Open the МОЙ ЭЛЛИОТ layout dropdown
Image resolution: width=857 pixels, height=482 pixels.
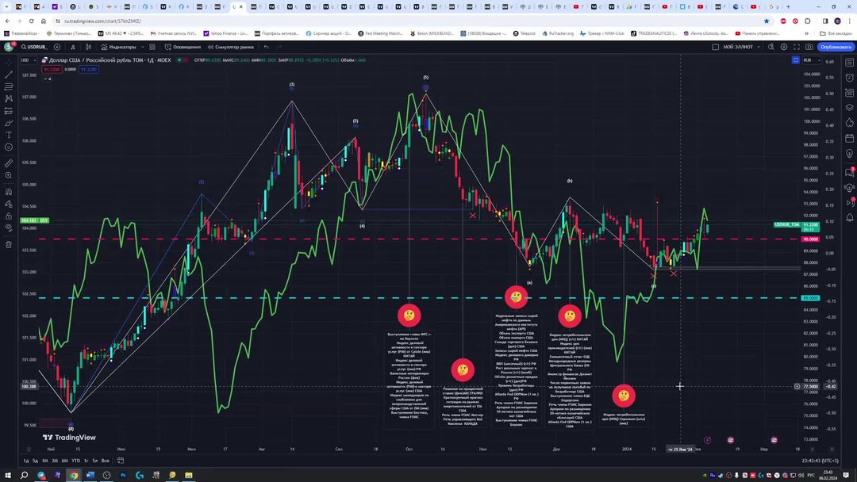pyautogui.click(x=742, y=47)
